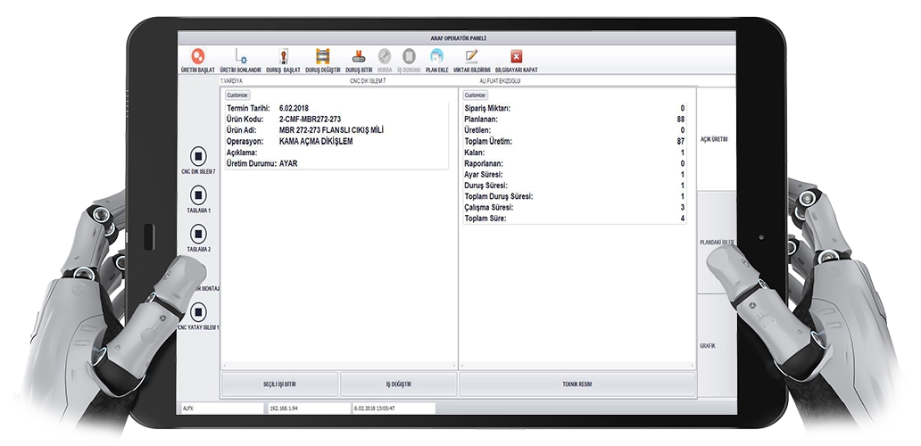921x446 pixels.
Task: Click the greyed İş Durumu icon
Action: click(410, 56)
